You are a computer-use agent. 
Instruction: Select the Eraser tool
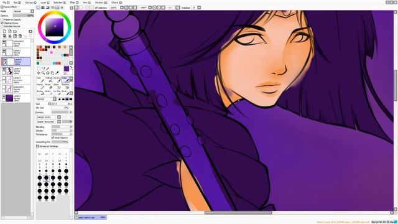pos(49,86)
